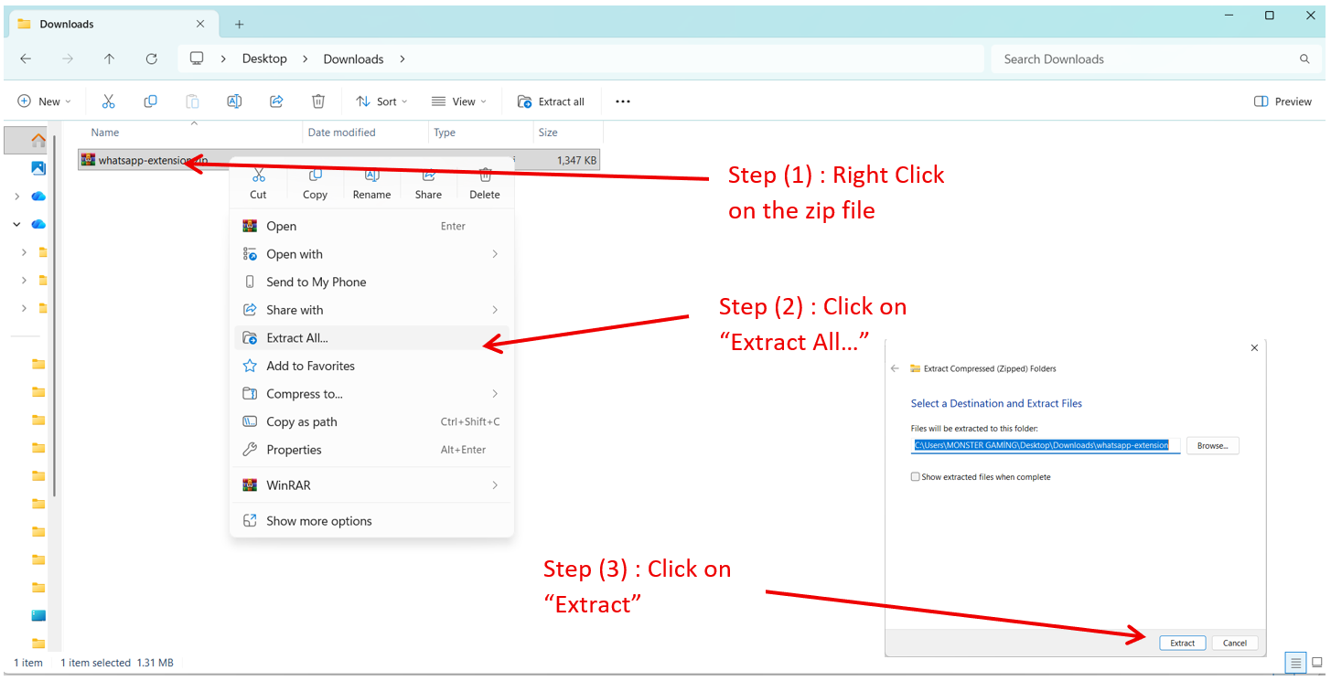Enable Show extracted files when complete

tap(916, 477)
